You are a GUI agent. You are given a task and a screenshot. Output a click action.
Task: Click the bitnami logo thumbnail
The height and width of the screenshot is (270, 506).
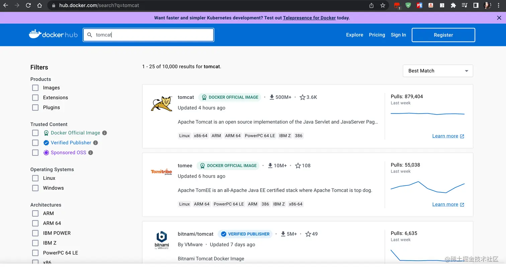coord(162,240)
